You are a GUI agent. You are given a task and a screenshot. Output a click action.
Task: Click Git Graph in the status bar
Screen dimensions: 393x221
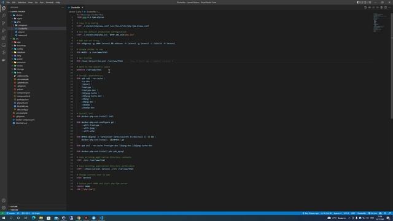click(36, 214)
